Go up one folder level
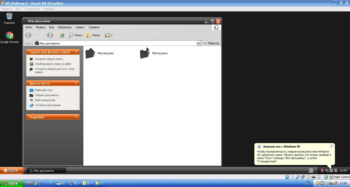Viewport: 350px width, 187px height. click(x=62, y=35)
